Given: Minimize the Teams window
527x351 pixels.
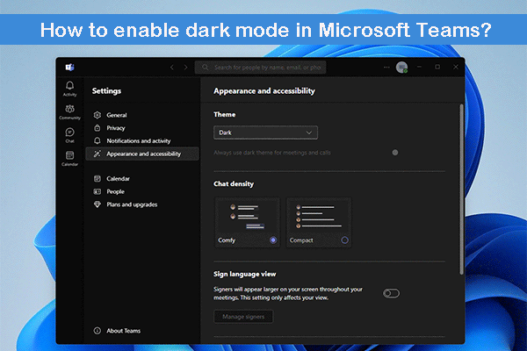Looking at the screenshot, I should click(x=420, y=67).
